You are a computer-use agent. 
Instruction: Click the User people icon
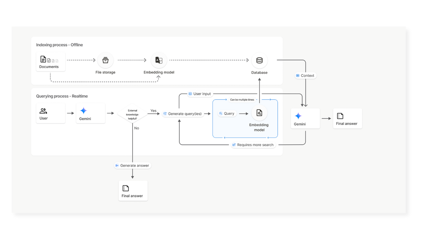[43, 111]
